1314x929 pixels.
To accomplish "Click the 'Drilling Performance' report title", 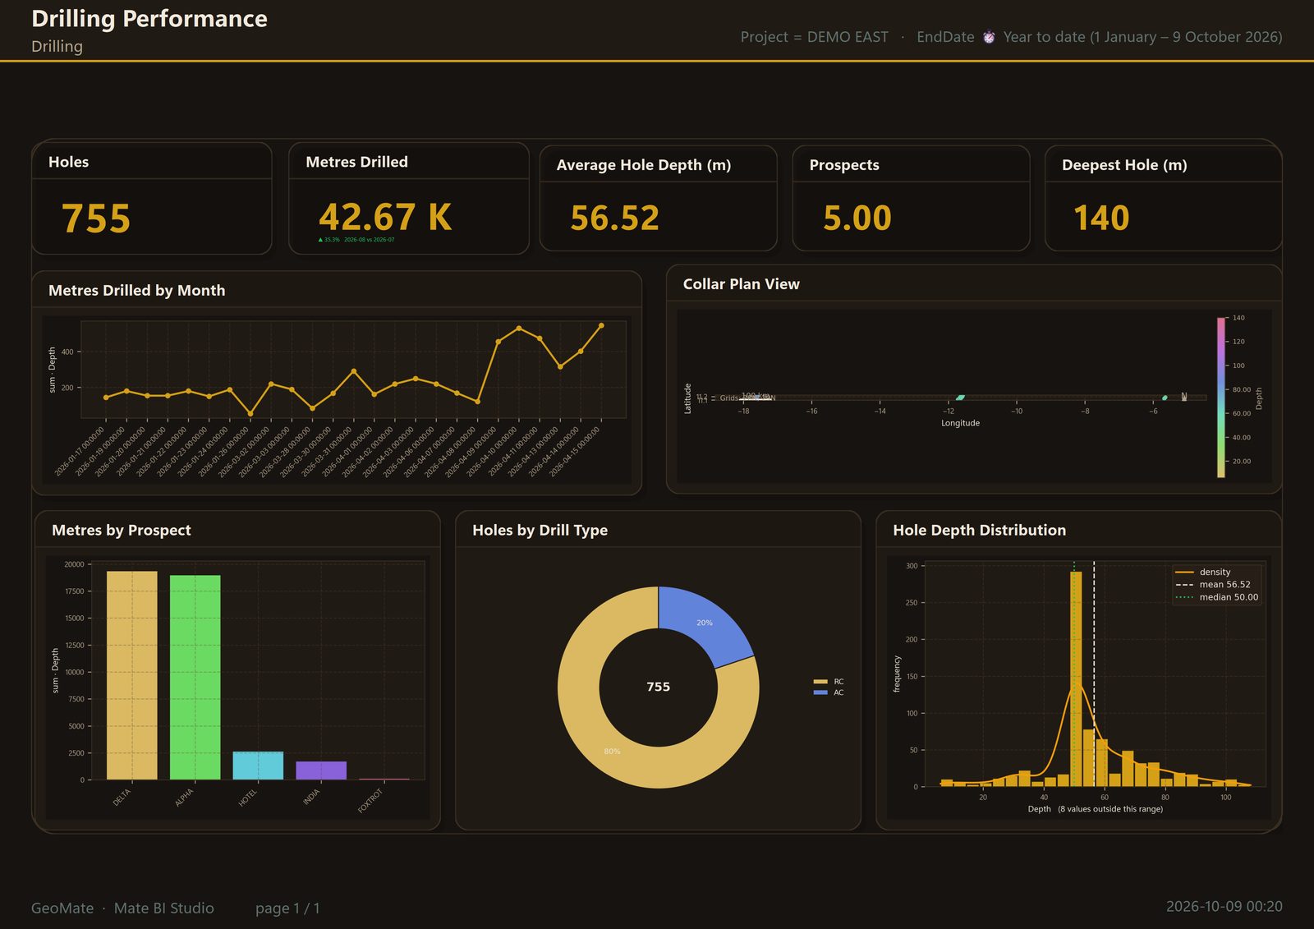I will click(149, 18).
